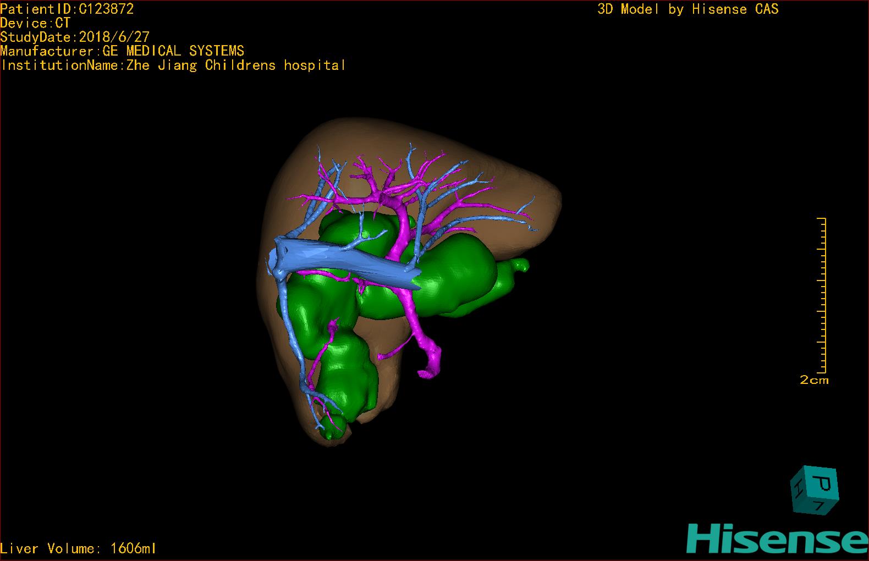Click the L face of orientation cube

819,504
